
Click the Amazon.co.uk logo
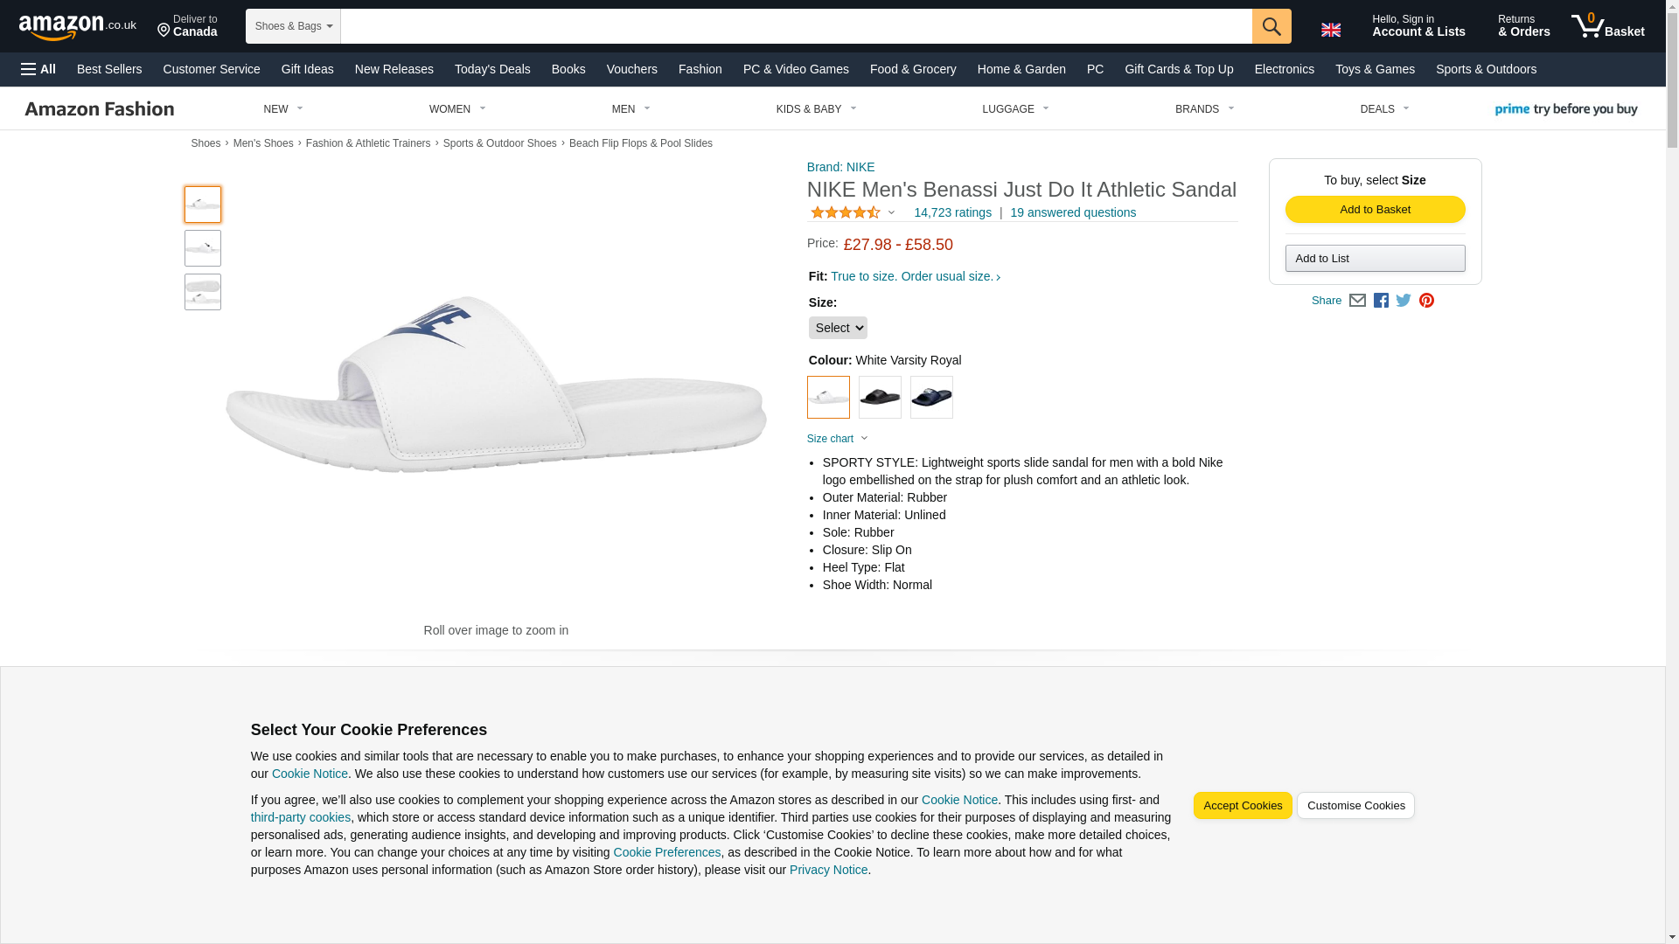(77, 27)
